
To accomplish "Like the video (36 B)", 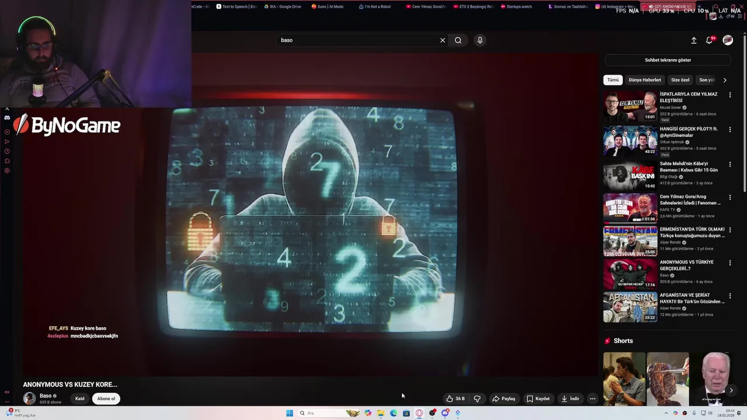I will (x=456, y=399).
